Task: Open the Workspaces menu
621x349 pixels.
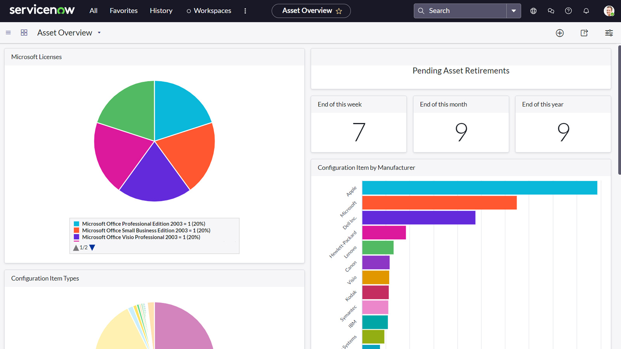Action: (209, 11)
